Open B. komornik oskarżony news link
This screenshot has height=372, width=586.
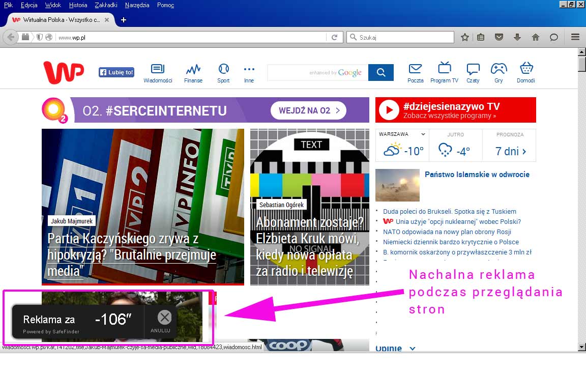tap(457, 251)
